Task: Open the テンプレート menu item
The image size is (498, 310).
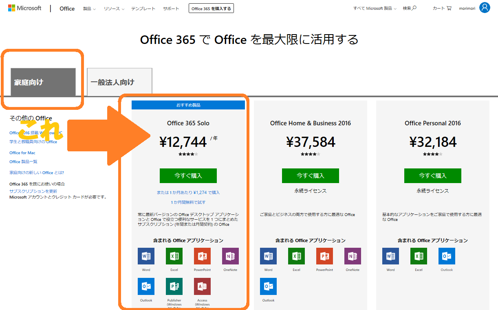Action: 143,9
